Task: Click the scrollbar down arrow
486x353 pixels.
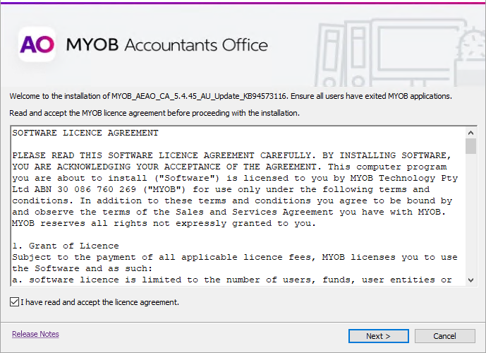Action: click(x=470, y=280)
